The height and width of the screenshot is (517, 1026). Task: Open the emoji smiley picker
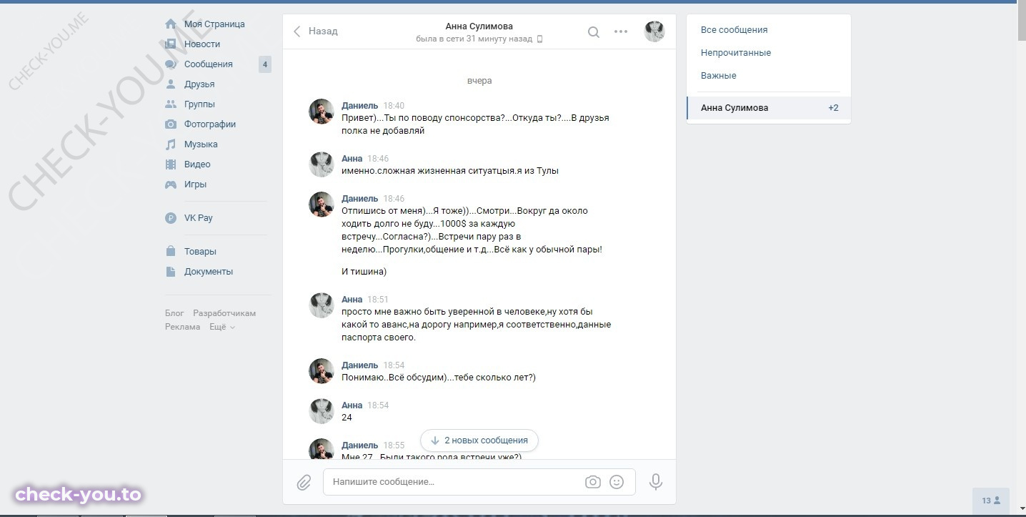coord(617,482)
